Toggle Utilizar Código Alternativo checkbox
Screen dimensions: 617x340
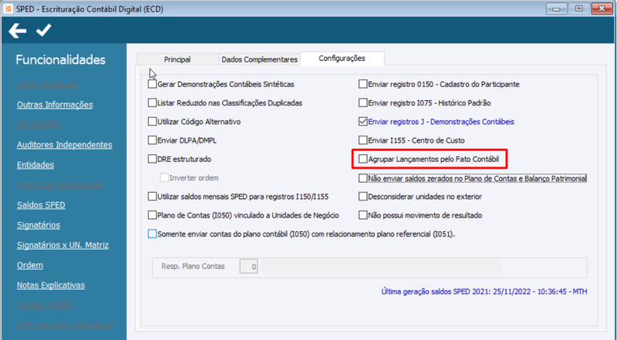[152, 122]
